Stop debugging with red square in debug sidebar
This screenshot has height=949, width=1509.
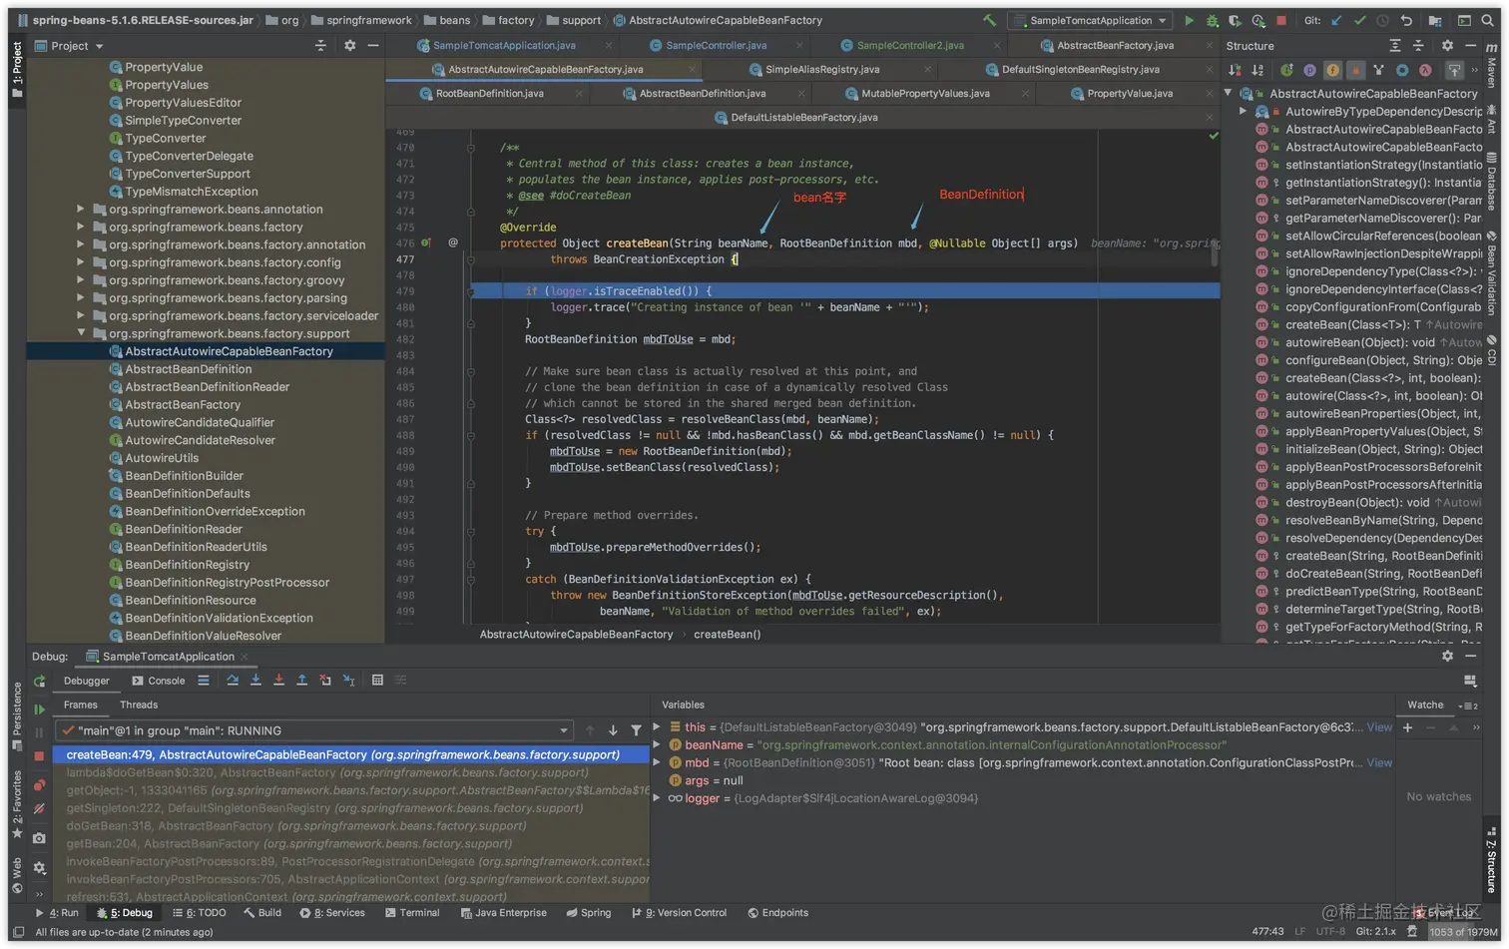39,756
